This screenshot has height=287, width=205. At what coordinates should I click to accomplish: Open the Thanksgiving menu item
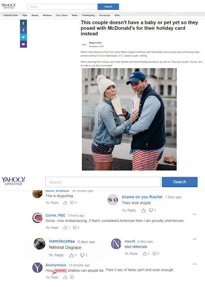pyautogui.click(x=88, y=15)
